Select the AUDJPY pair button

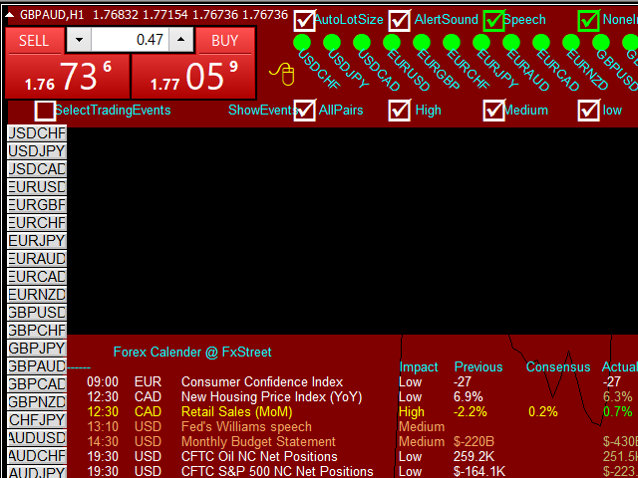pos(37,472)
